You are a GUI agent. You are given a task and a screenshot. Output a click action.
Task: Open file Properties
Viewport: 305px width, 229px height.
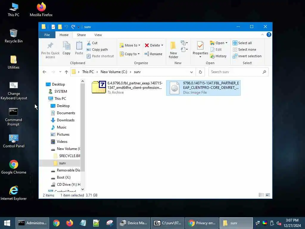200,49
